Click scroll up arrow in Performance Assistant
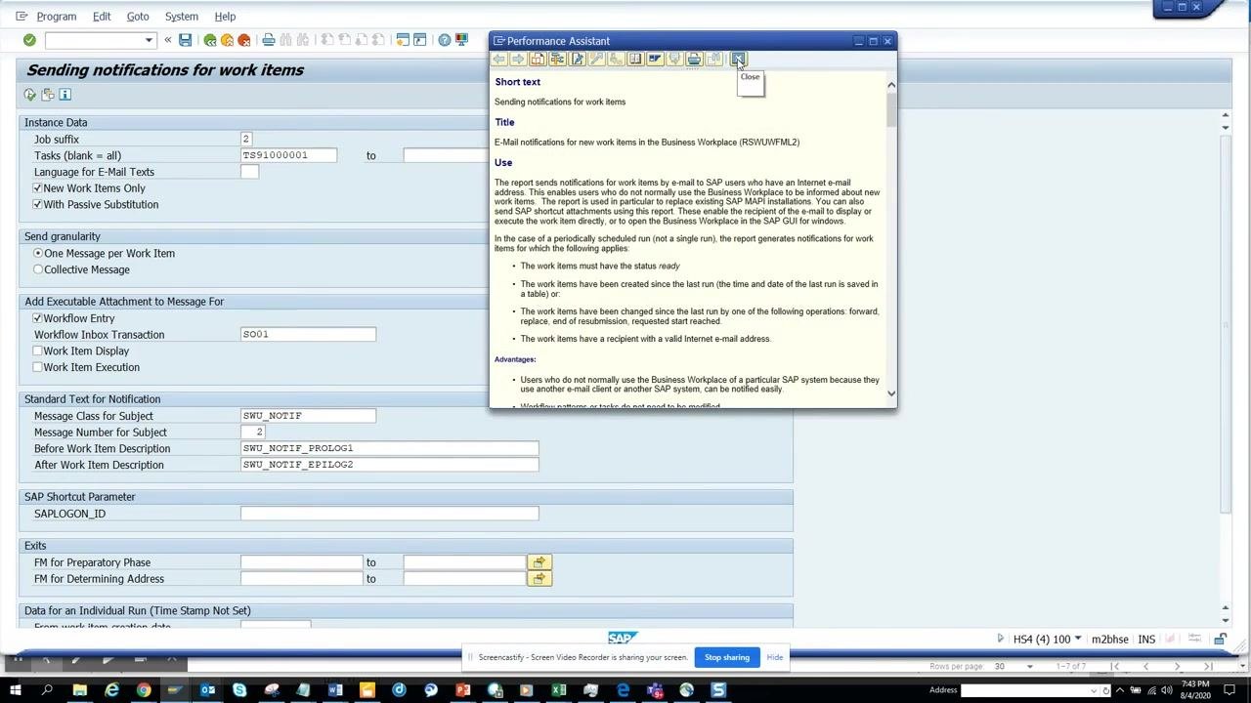The height and width of the screenshot is (703, 1251). click(891, 86)
